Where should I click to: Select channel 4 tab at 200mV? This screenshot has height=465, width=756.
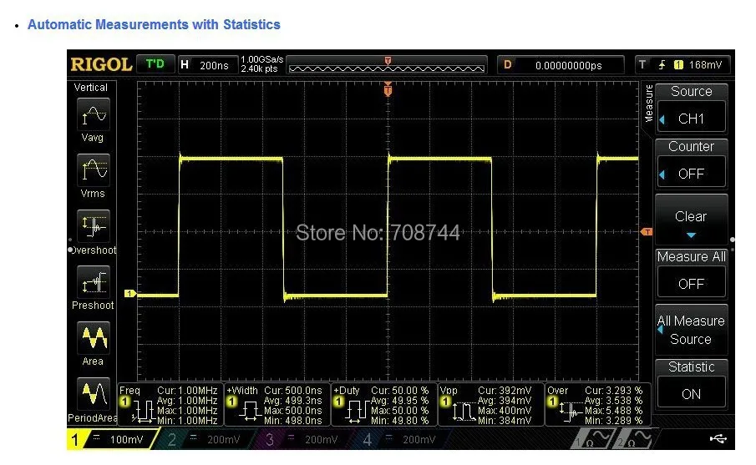point(400,439)
